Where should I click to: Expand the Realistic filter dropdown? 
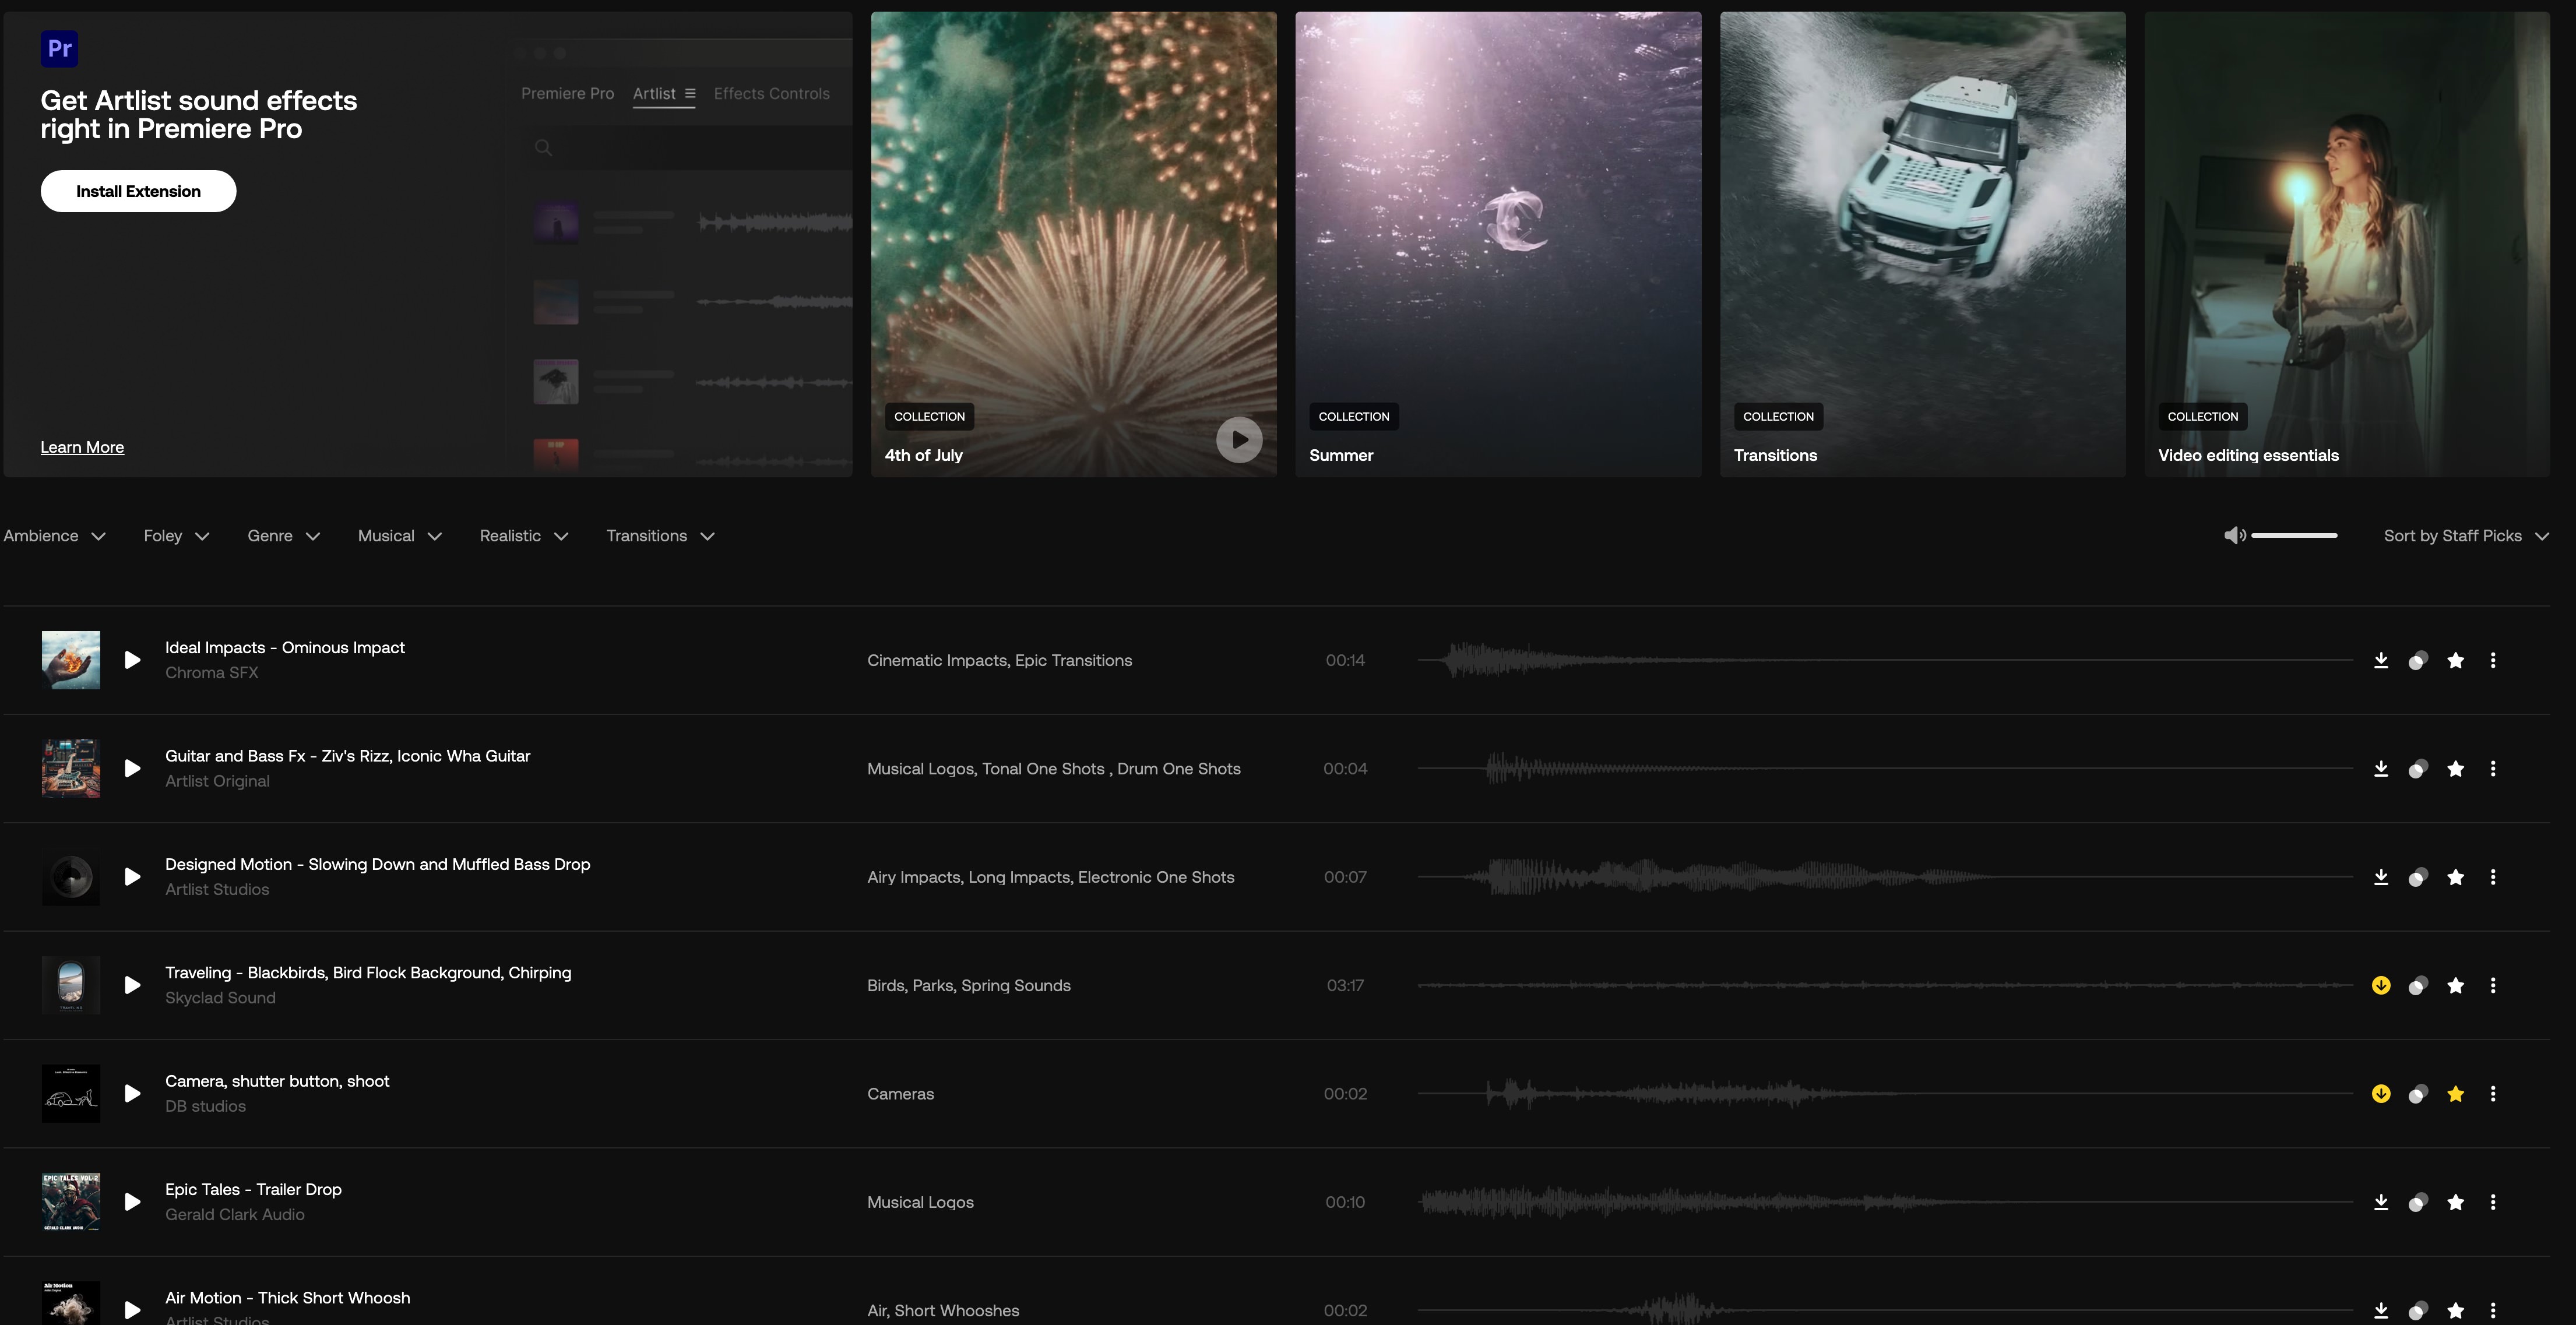pos(524,536)
